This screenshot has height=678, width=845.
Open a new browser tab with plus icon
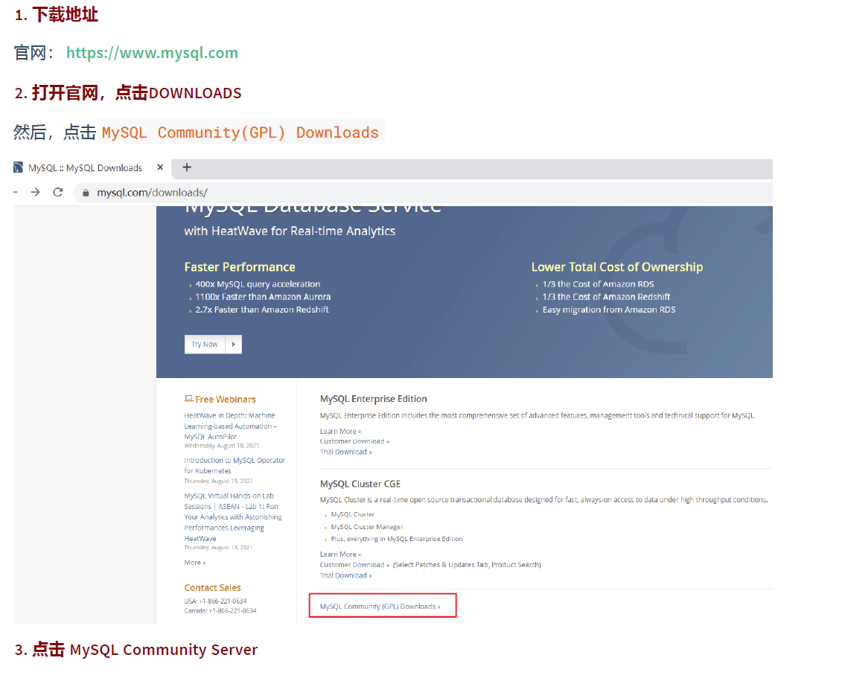187,167
